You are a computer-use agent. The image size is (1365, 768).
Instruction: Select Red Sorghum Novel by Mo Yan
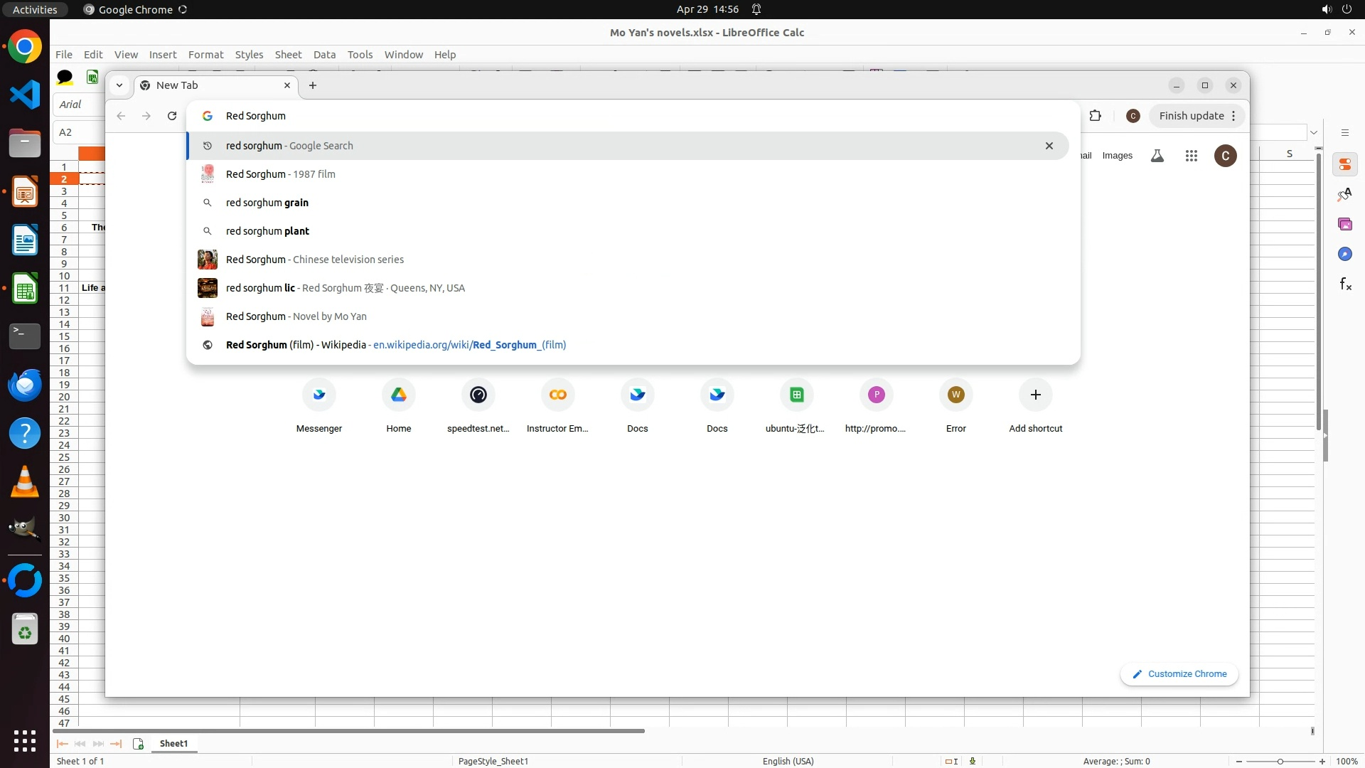pyautogui.click(x=296, y=316)
